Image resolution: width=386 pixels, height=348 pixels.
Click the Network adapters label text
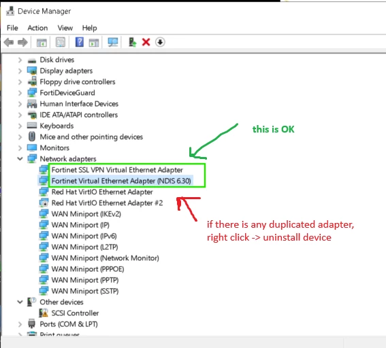(68, 159)
